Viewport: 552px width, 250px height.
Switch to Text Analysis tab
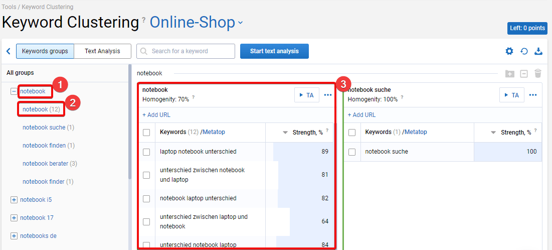pyautogui.click(x=102, y=51)
